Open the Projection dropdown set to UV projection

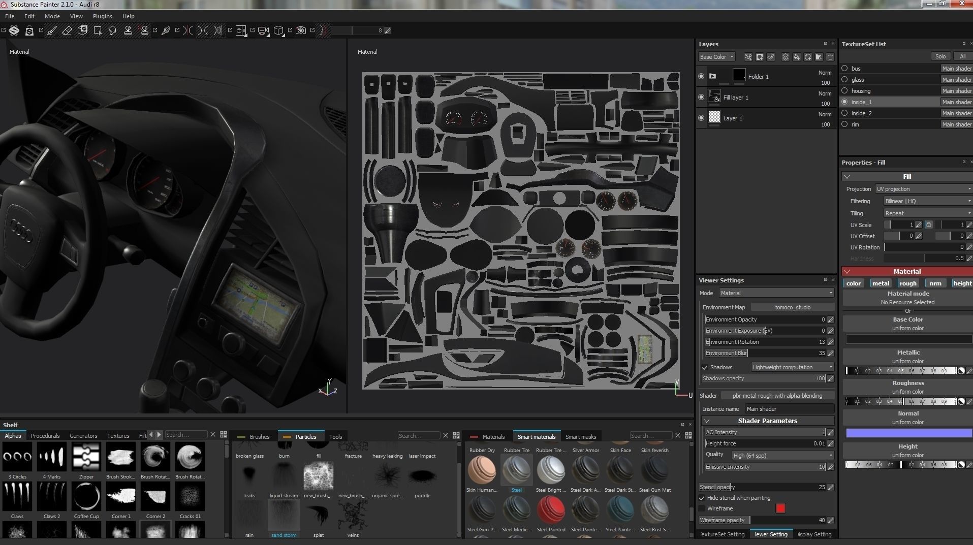923,189
